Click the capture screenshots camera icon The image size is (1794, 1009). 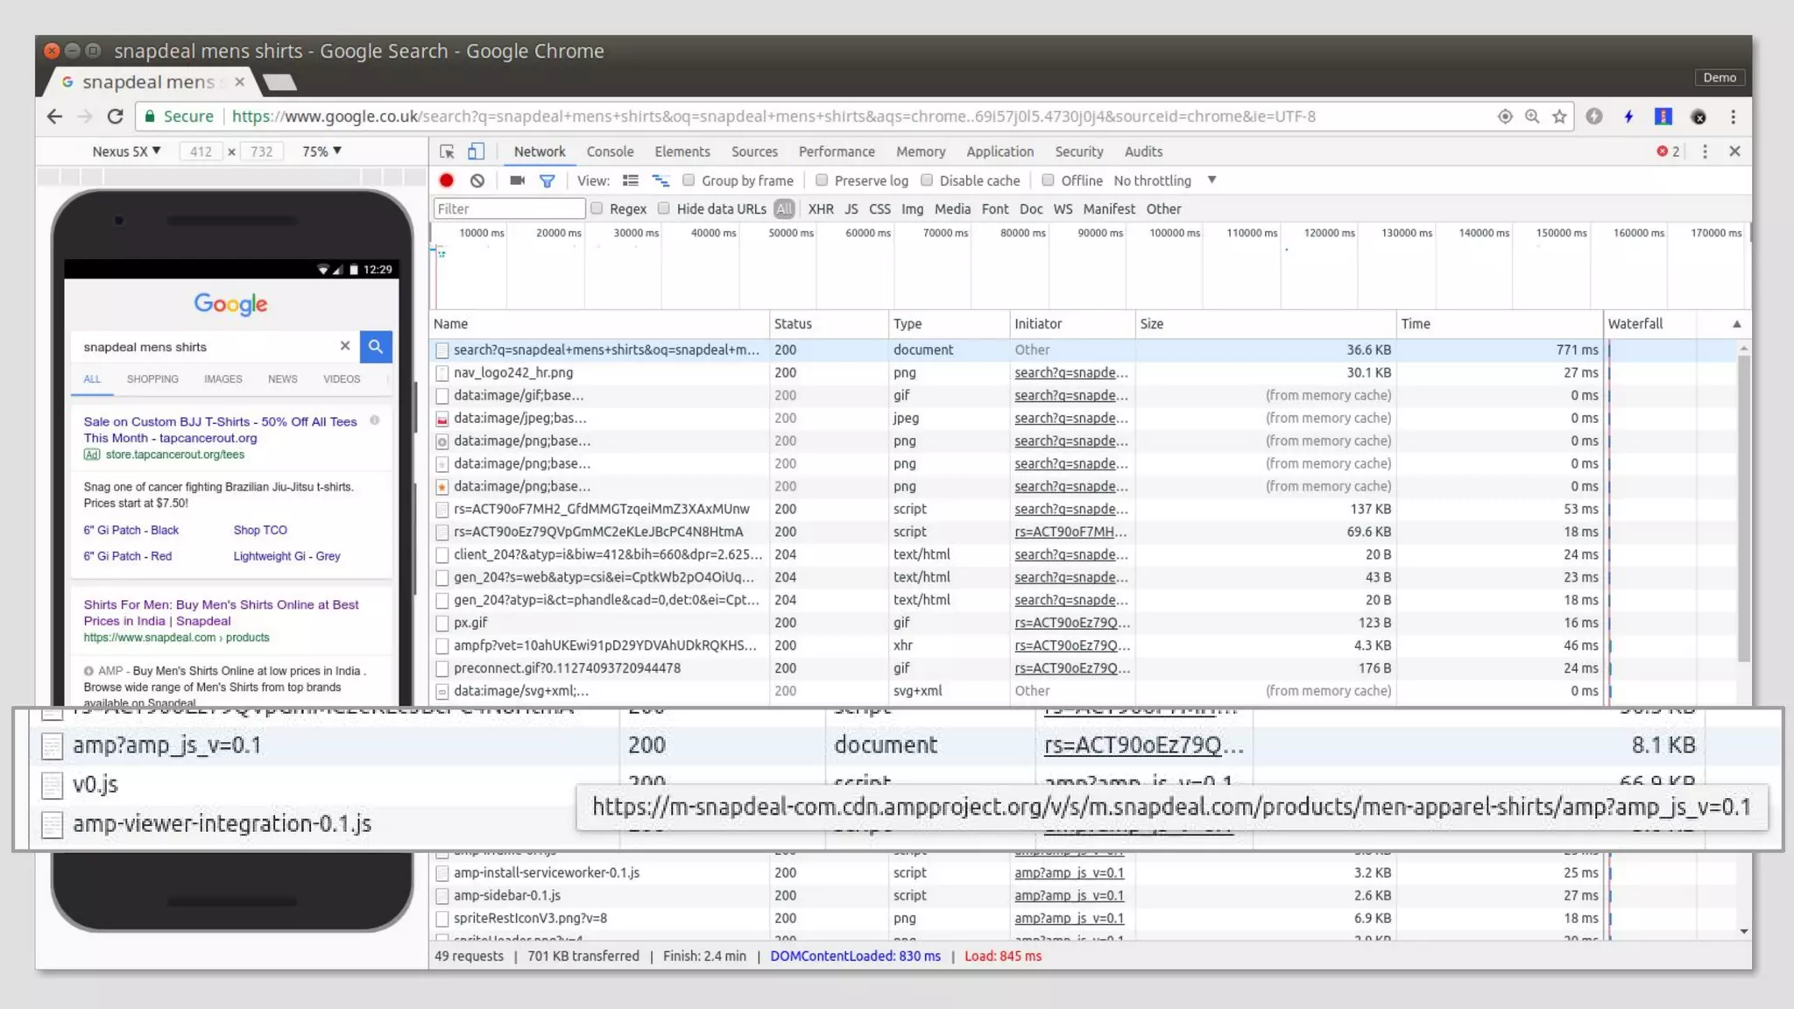click(x=517, y=180)
